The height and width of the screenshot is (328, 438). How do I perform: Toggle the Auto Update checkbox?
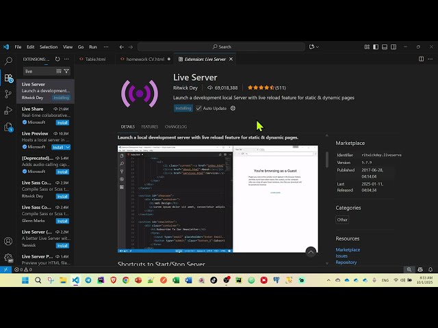[x=198, y=108]
